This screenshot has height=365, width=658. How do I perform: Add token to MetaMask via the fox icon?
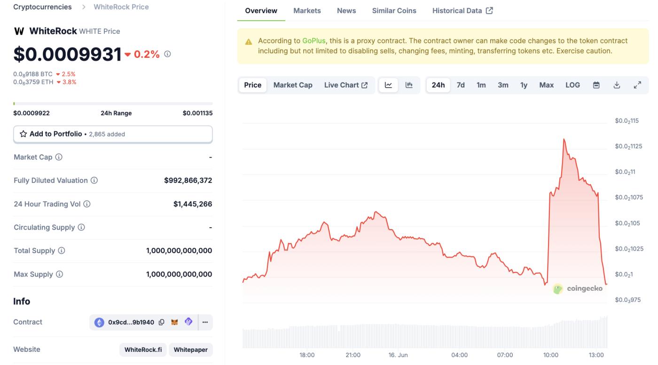172,322
